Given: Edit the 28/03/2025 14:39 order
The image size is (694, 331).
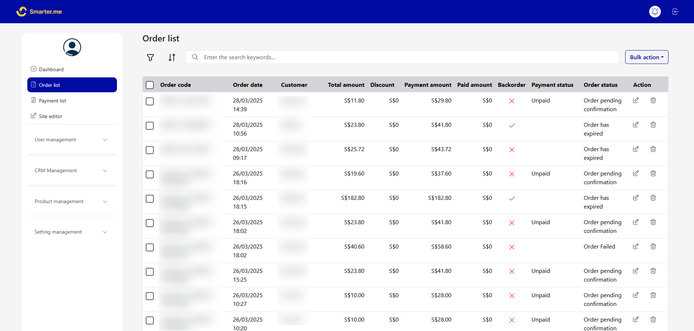Looking at the screenshot, I should [636, 100].
